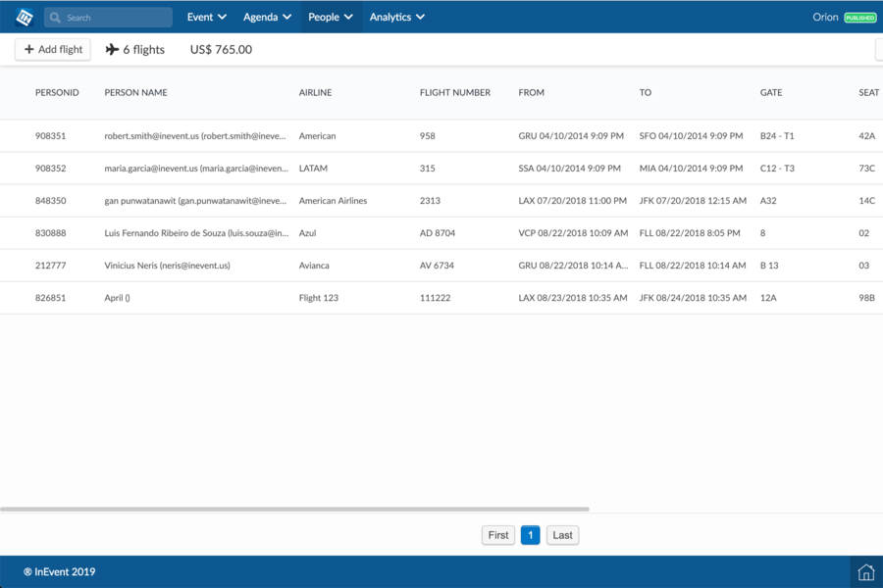Screen dimensions: 883x588
Task: Click MIA 04/10/2014 9:09 PM arrival
Action: tap(691, 169)
